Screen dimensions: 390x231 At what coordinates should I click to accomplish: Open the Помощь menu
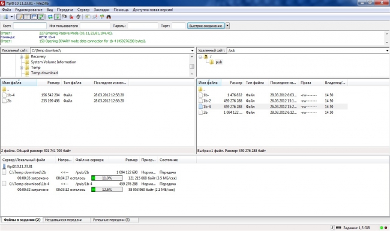121,10
